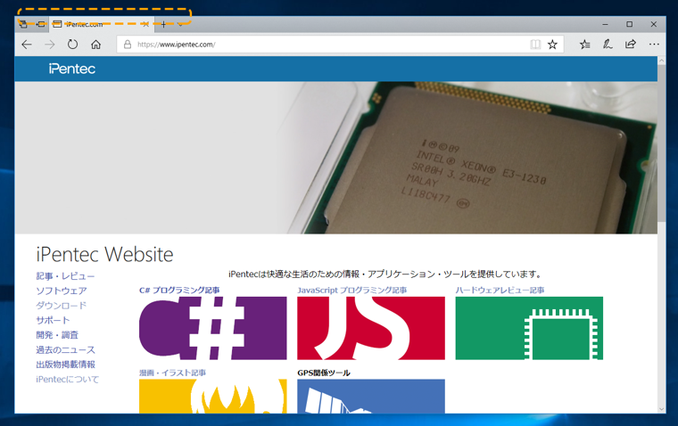Open the ダウンロード link
The width and height of the screenshot is (678, 426).
click(x=62, y=306)
